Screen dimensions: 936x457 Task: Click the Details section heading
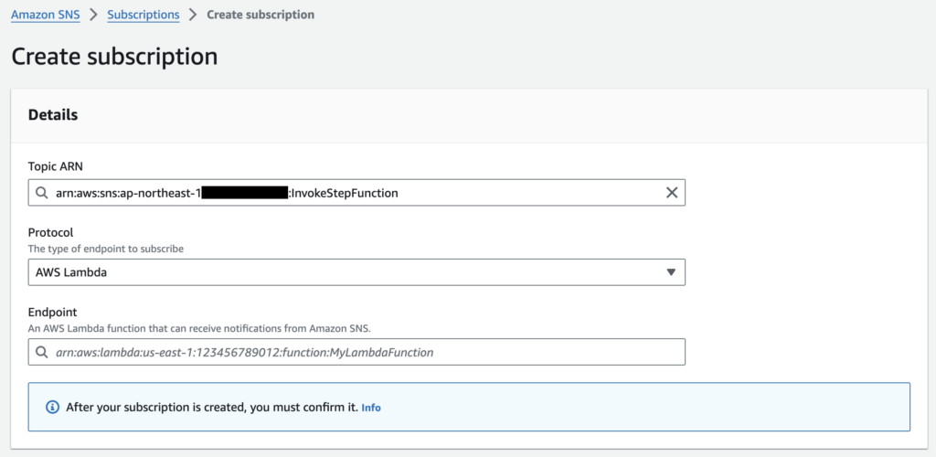pos(53,115)
